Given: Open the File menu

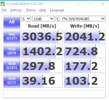Looking at the screenshot, I should 4,10.
